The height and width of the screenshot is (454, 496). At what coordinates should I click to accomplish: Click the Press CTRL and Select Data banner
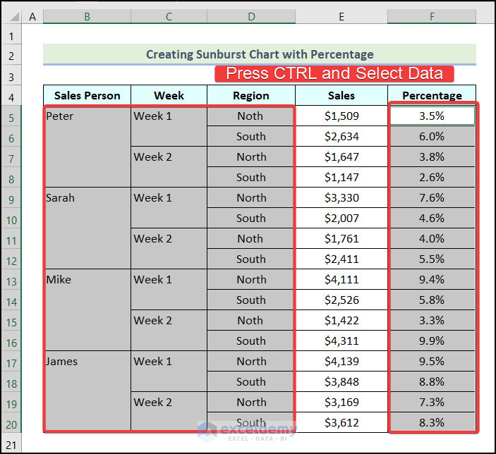(x=334, y=73)
